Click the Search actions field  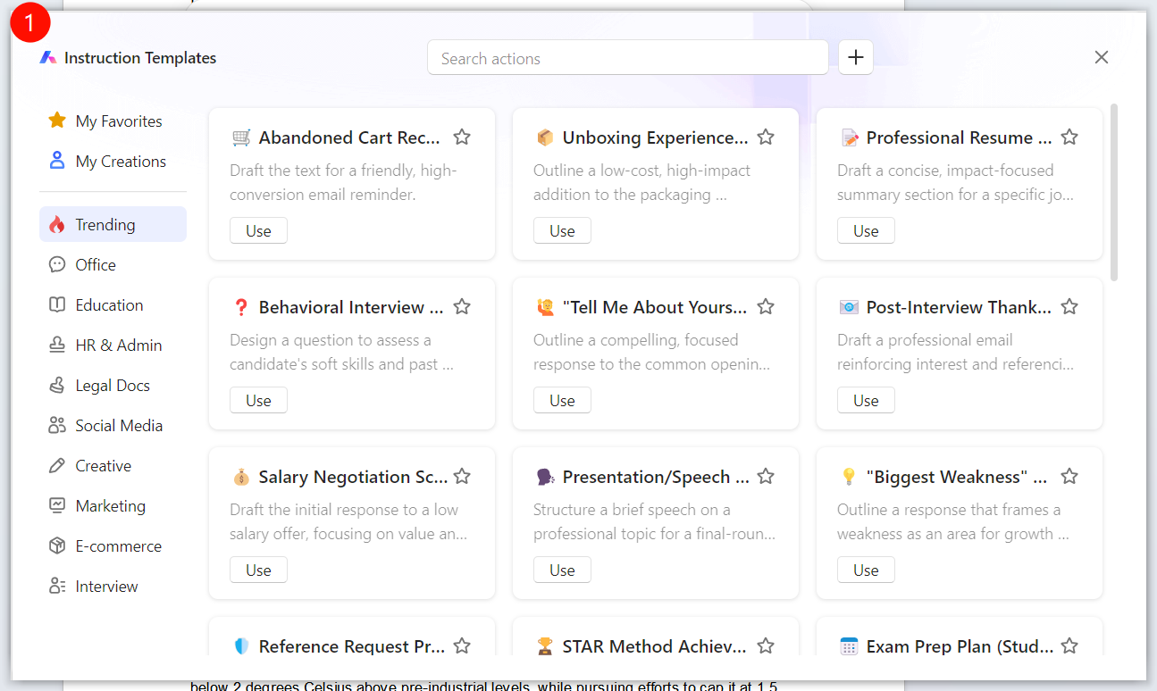[628, 58]
